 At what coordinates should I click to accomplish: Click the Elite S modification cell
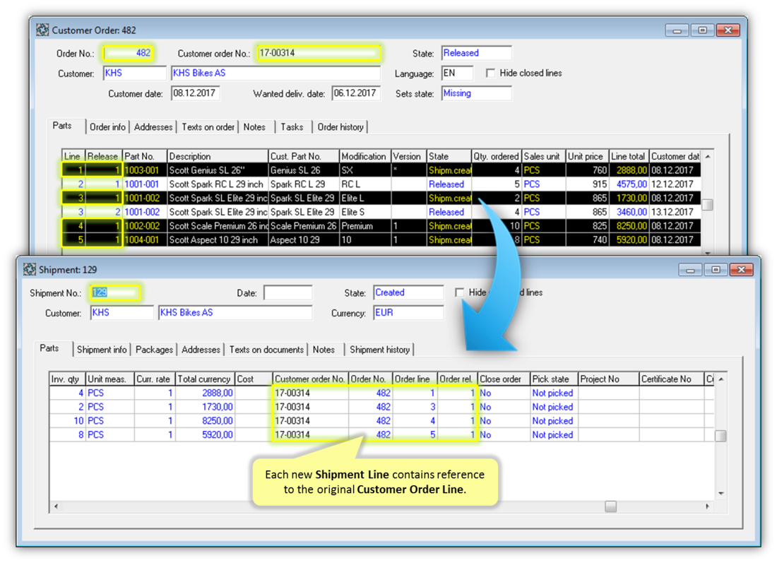point(364,212)
